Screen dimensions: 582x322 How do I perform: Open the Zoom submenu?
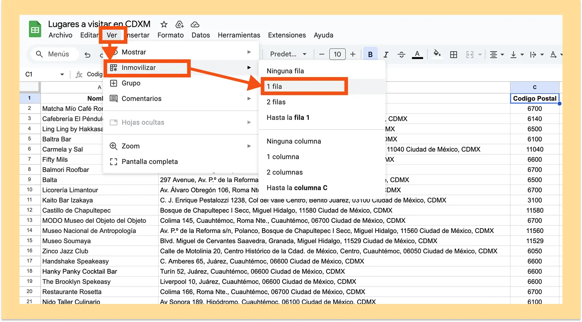tap(181, 146)
